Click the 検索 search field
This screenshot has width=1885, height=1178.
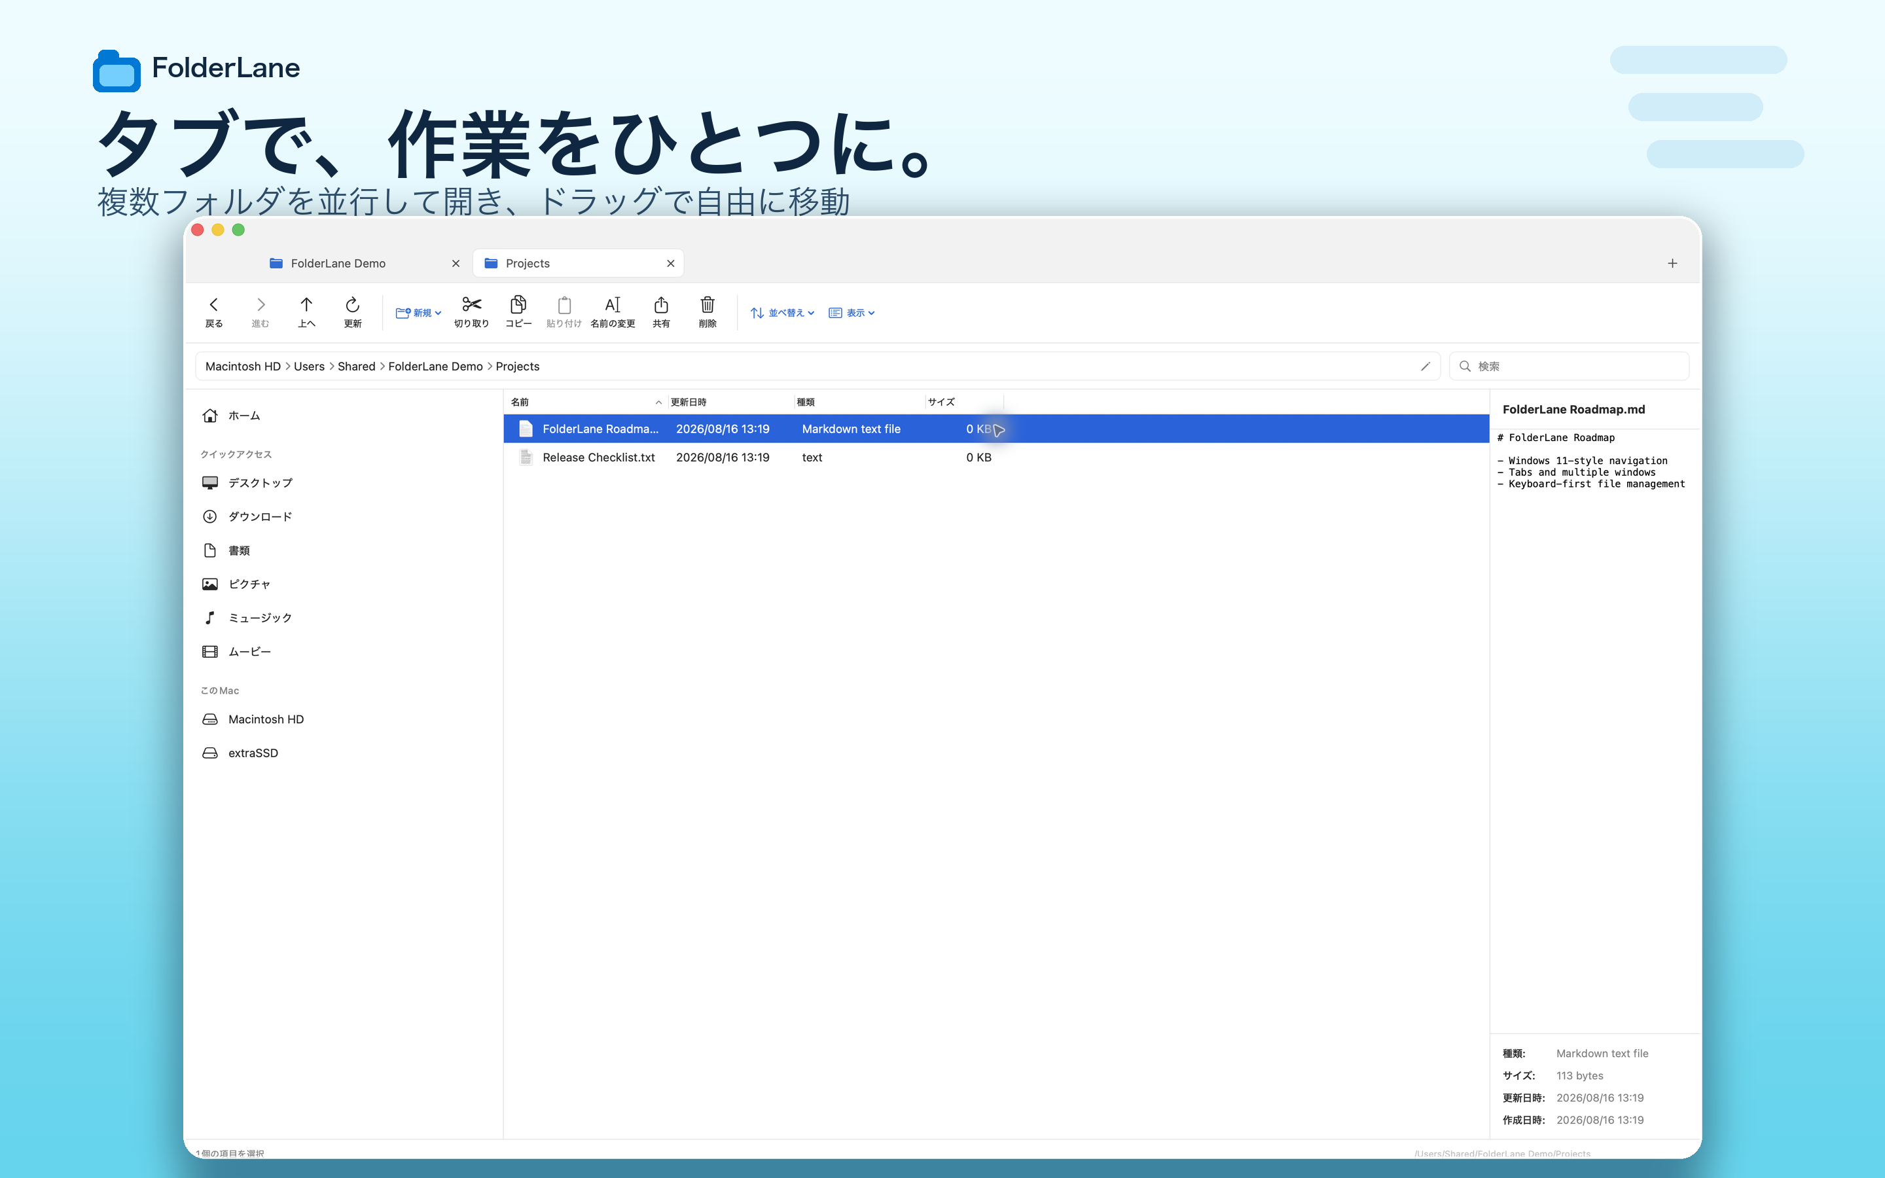(x=1569, y=366)
